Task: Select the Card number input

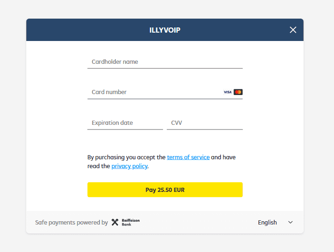Action: pyautogui.click(x=154, y=92)
